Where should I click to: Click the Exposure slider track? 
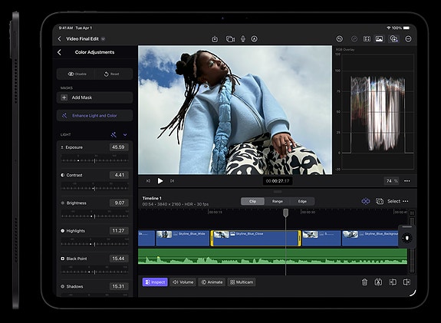point(95,160)
